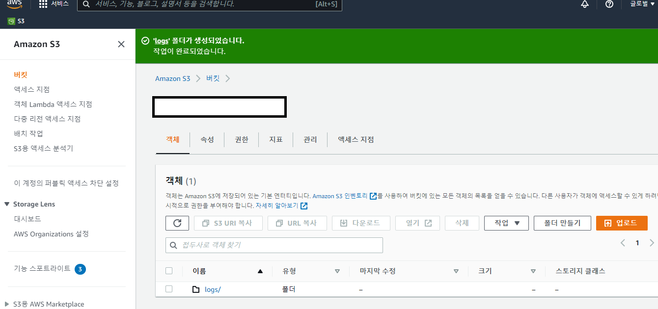This screenshot has width=658, height=309.
Task: Open 배치 작업 in the sidebar
Action: coord(28,133)
